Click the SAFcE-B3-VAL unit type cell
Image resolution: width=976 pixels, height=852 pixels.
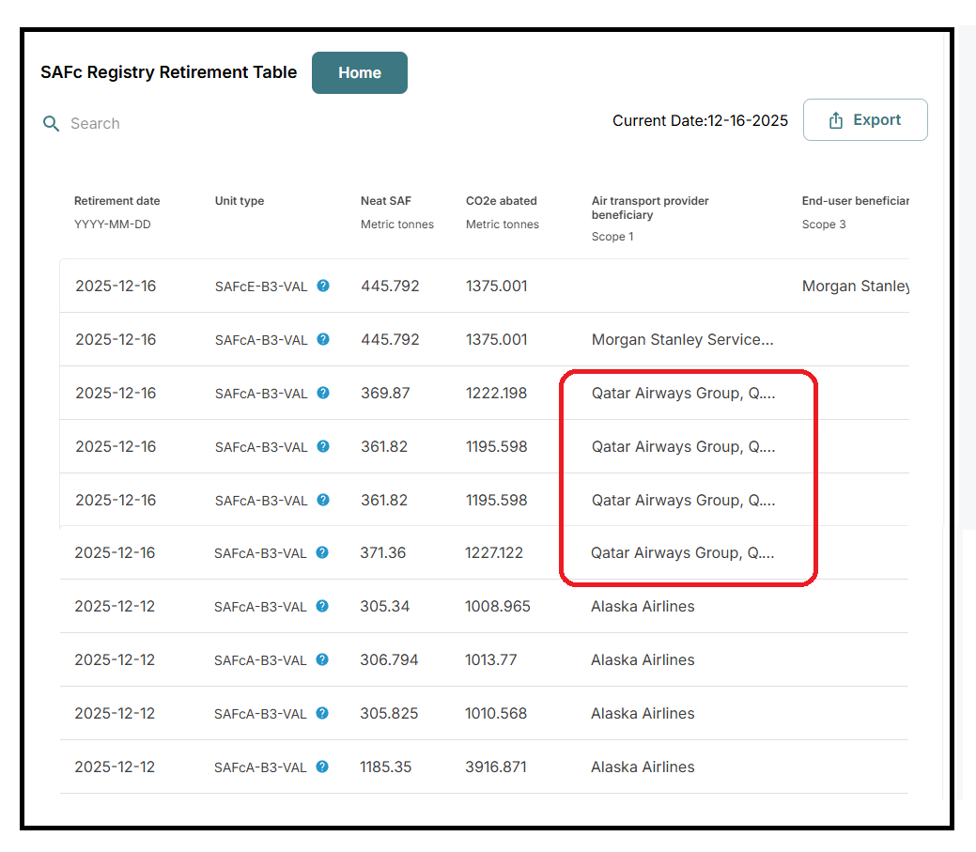(x=261, y=287)
